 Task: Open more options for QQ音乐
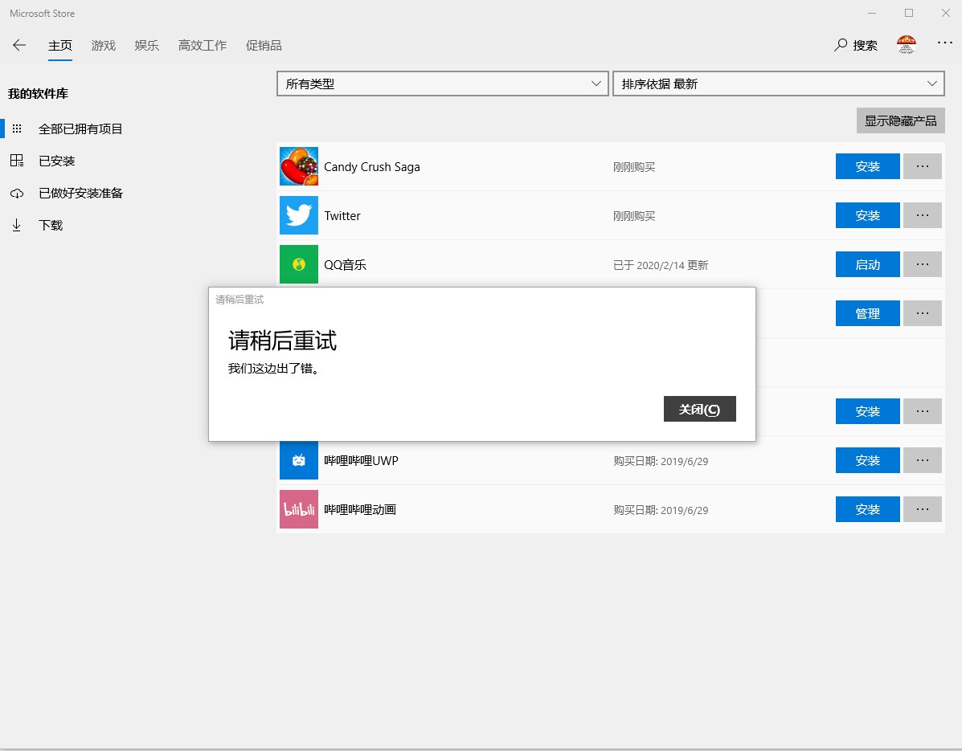[922, 264]
